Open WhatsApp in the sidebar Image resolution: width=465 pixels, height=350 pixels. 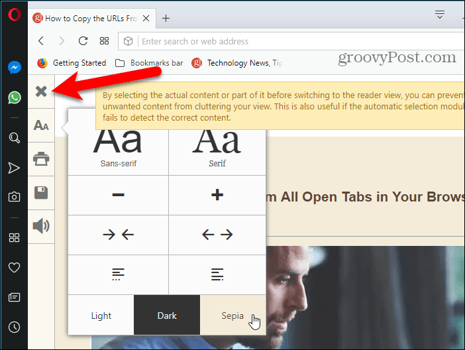[x=14, y=97]
